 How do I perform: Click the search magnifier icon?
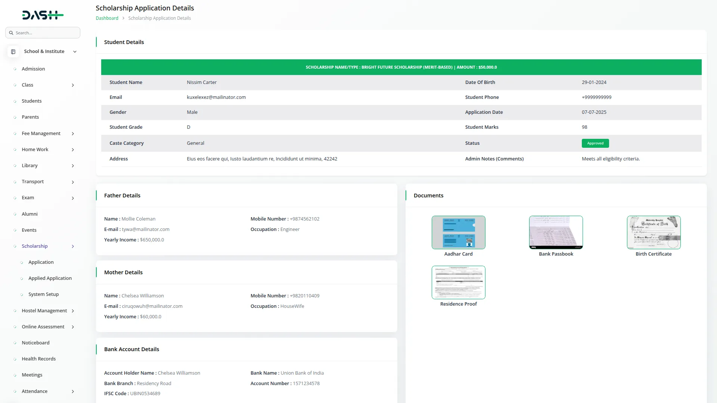[11, 33]
